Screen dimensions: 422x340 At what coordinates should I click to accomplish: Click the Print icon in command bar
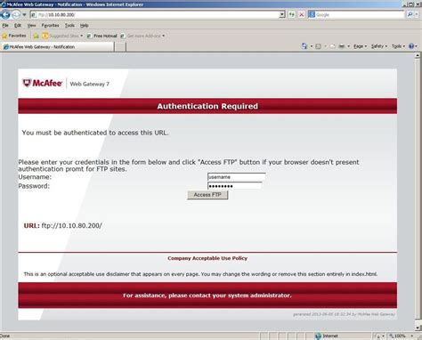342,46
